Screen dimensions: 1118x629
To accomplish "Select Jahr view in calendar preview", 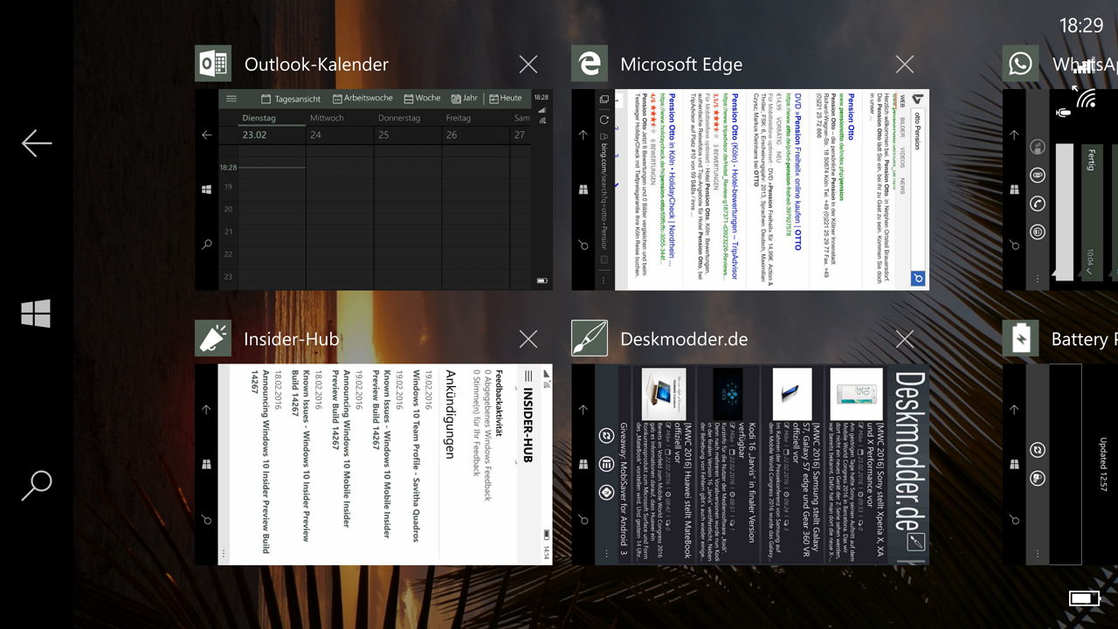I will click(x=465, y=98).
